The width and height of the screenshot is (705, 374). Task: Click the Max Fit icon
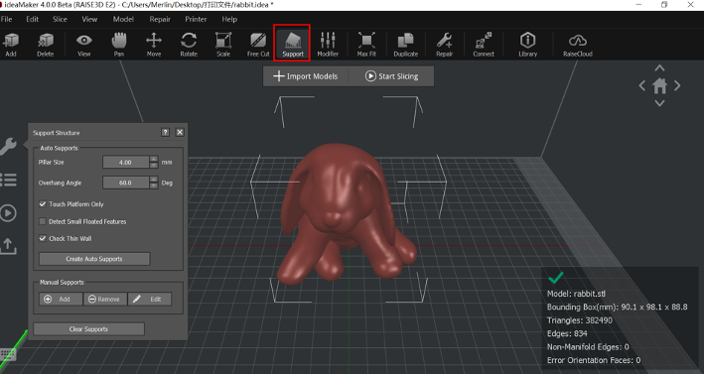(x=366, y=45)
